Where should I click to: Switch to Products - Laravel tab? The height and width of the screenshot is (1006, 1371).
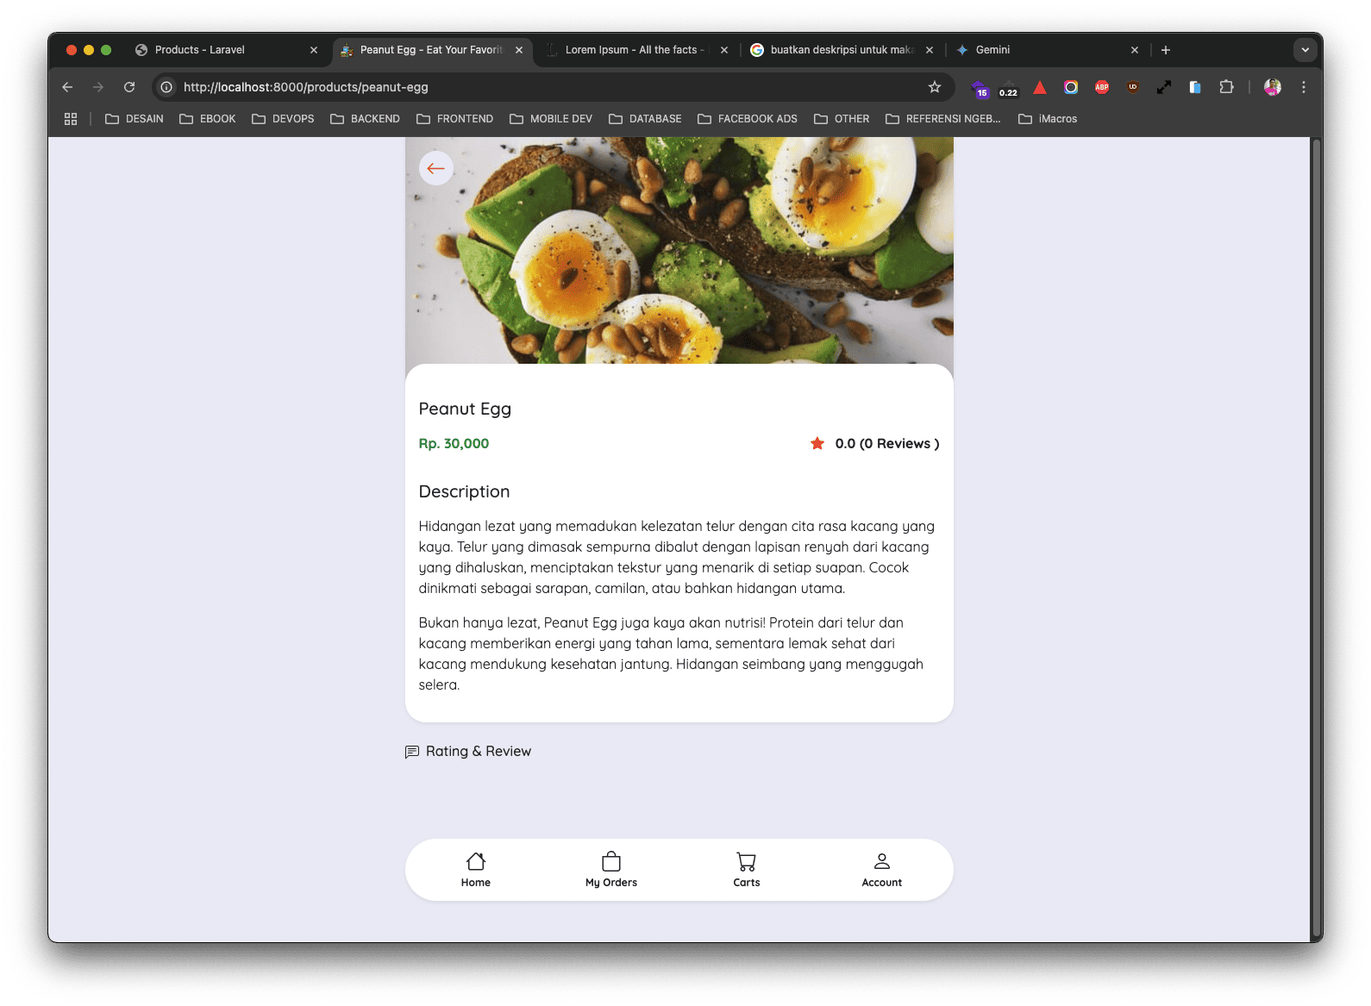click(200, 50)
